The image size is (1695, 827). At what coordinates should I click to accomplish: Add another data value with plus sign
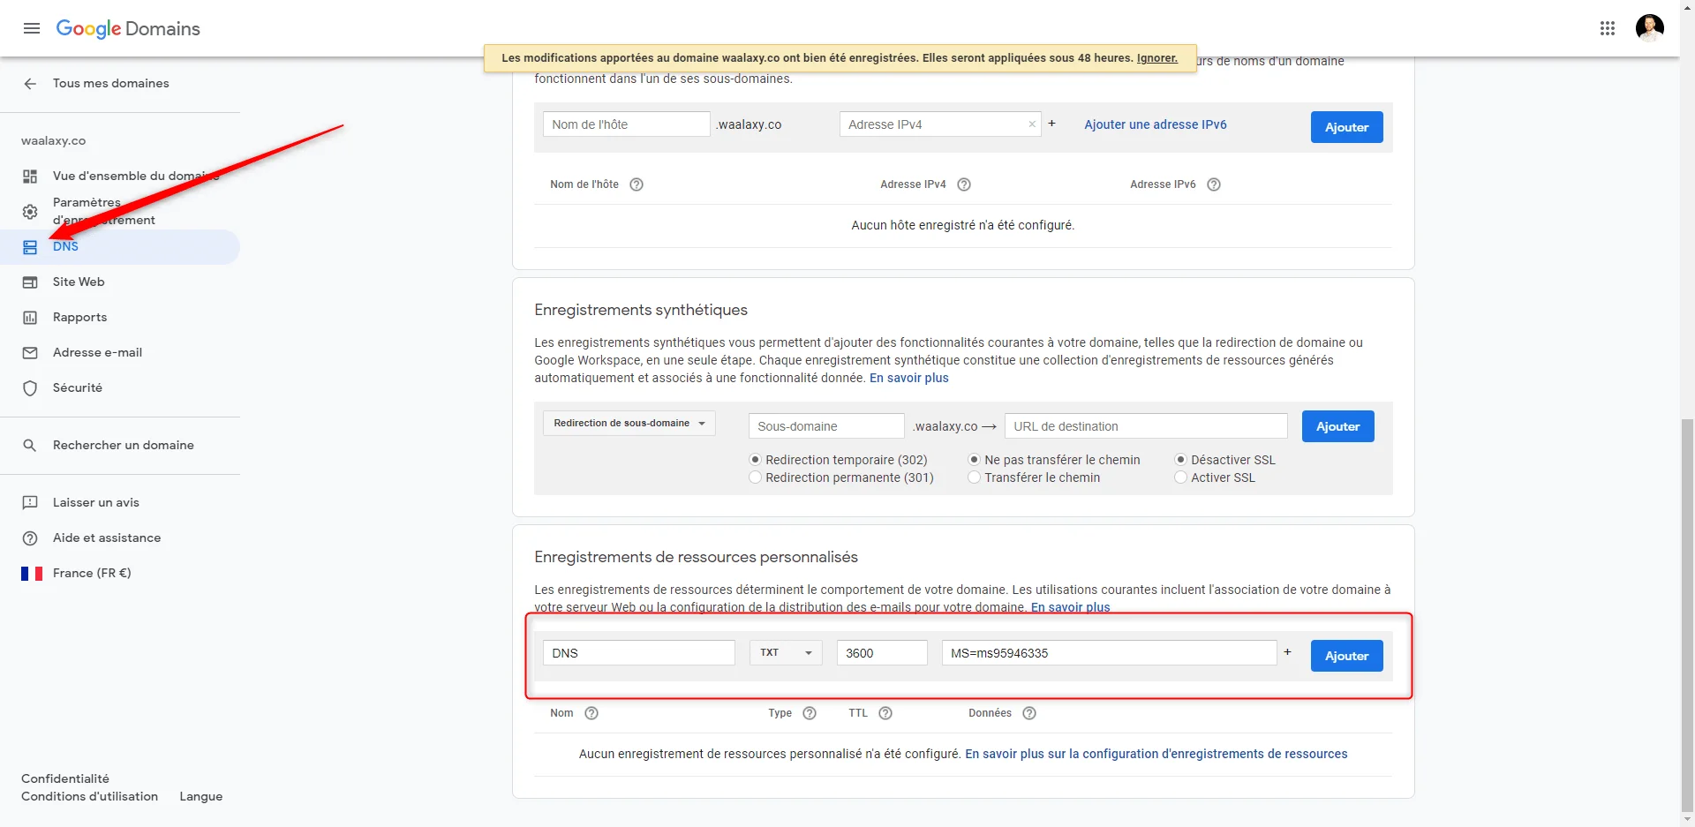(1287, 652)
